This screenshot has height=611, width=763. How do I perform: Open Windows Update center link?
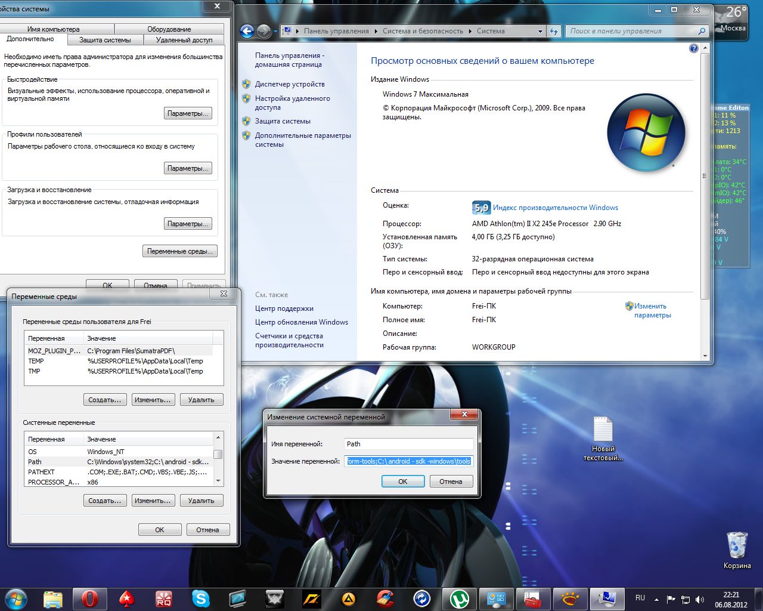tap(302, 322)
